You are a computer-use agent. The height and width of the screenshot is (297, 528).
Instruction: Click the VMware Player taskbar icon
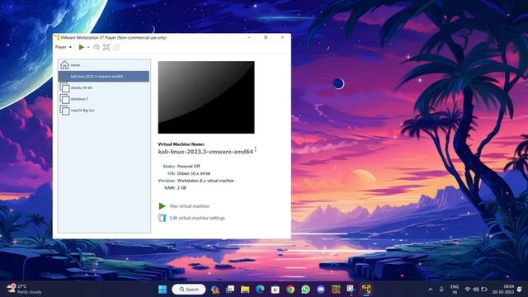click(x=366, y=290)
